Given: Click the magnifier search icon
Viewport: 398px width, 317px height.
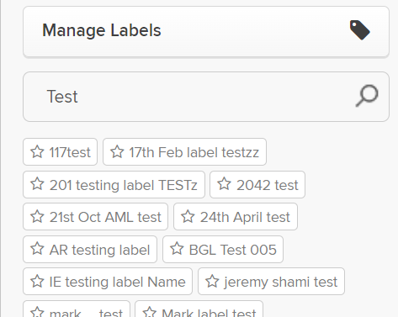Looking at the screenshot, I should click(x=367, y=96).
